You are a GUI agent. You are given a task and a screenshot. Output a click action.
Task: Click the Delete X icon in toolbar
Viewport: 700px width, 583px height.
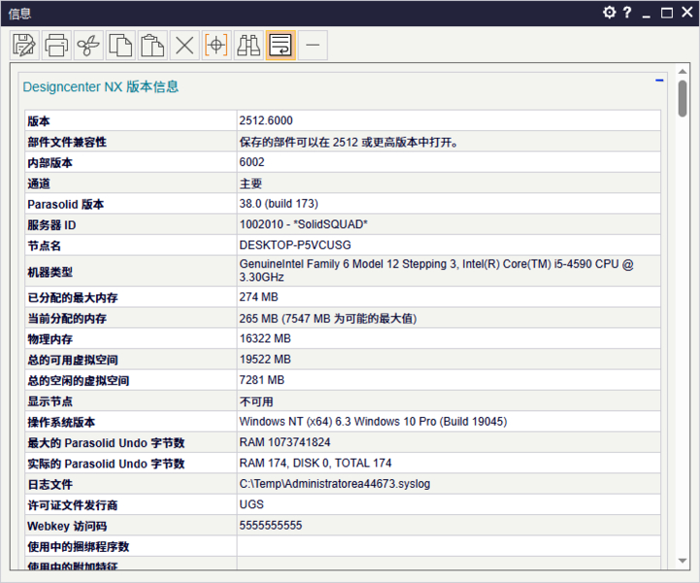184,45
